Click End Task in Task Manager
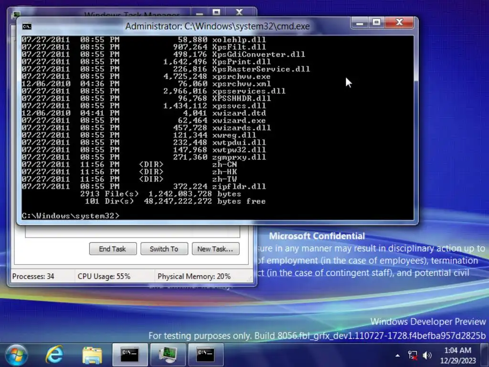This screenshot has width=489, height=367. [113, 248]
